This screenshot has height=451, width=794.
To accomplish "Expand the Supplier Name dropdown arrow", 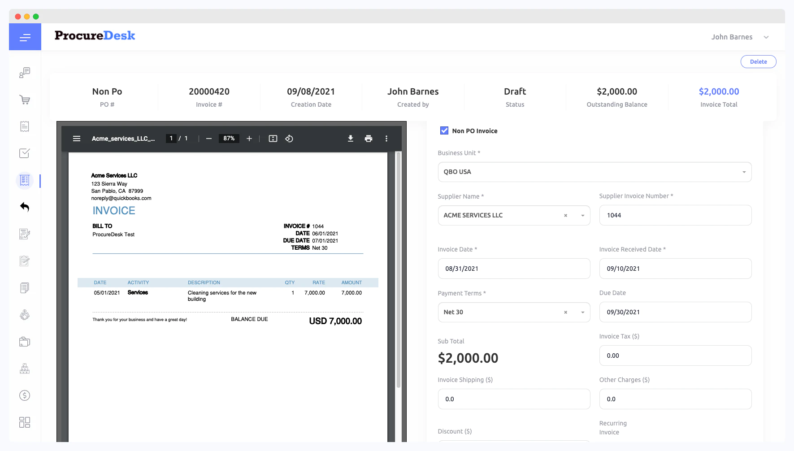I will [x=583, y=216].
